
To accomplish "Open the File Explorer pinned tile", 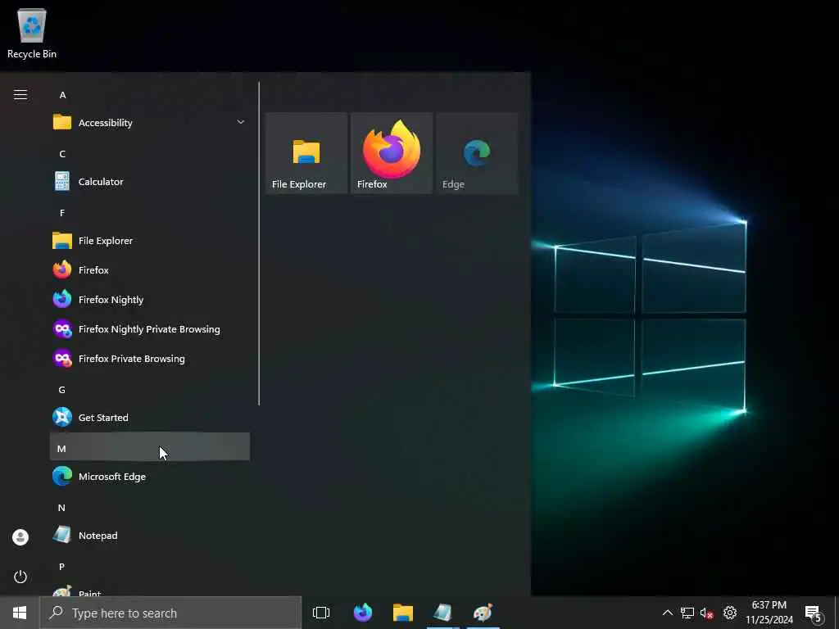I will coord(306,153).
